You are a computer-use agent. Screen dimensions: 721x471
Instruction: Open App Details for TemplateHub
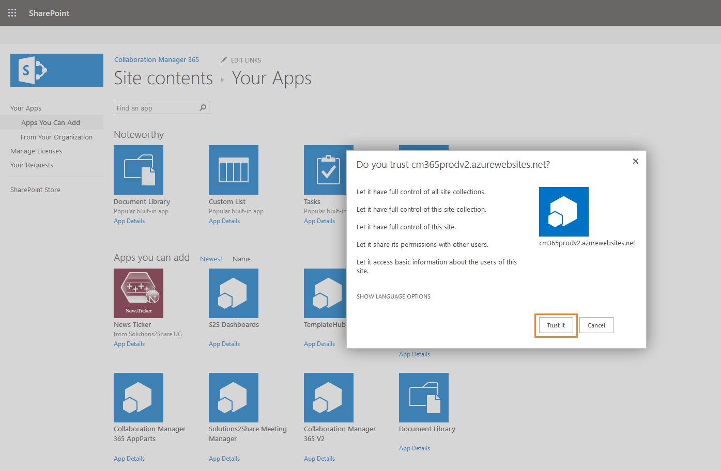pos(319,344)
